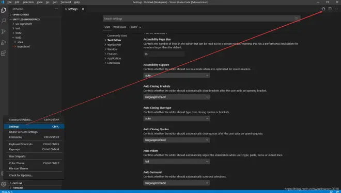Choose Settings in the Manage menu

34,127
